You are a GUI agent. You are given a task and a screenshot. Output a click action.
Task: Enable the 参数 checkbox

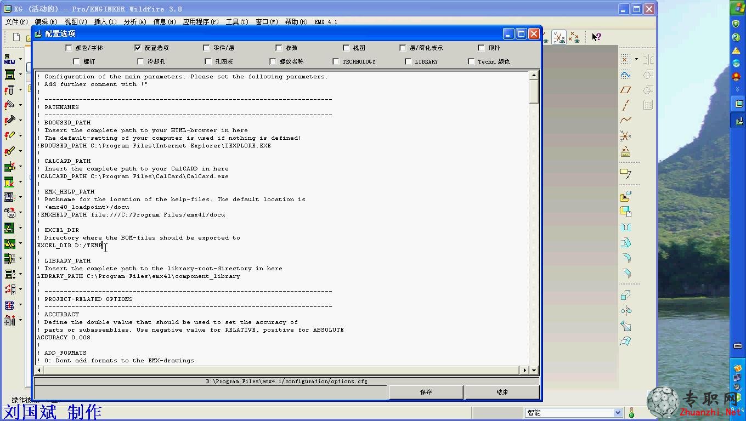(279, 48)
